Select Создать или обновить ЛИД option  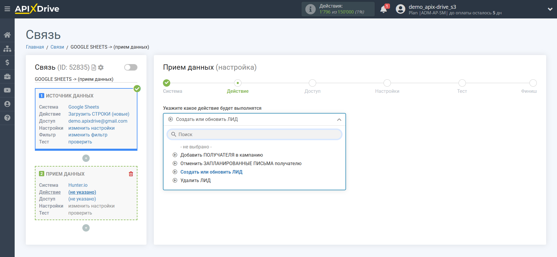[211, 172]
